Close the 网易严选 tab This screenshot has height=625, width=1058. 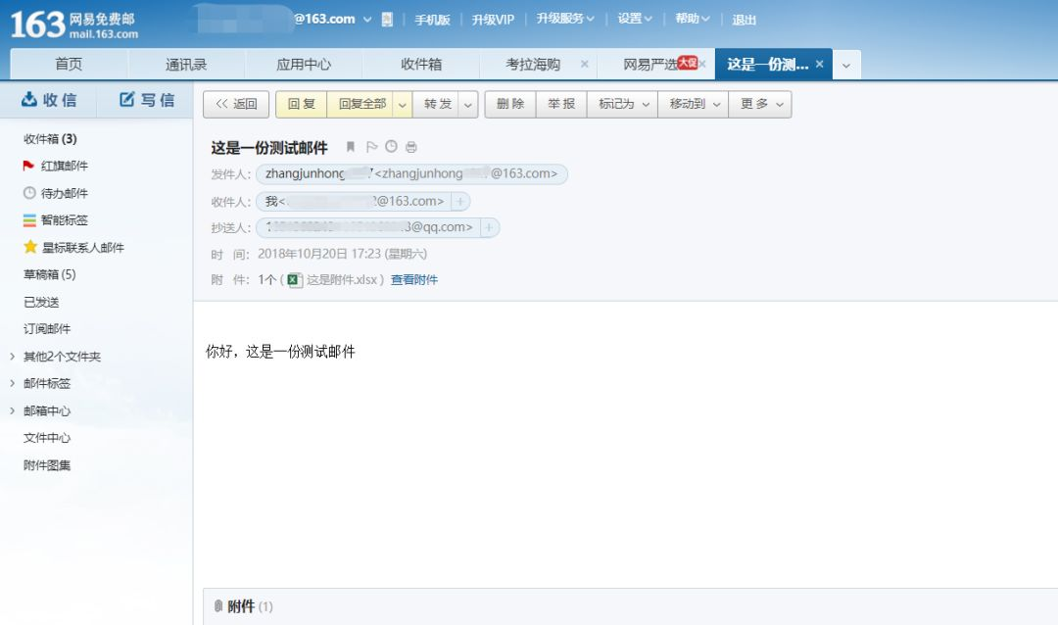coord(702,64)
